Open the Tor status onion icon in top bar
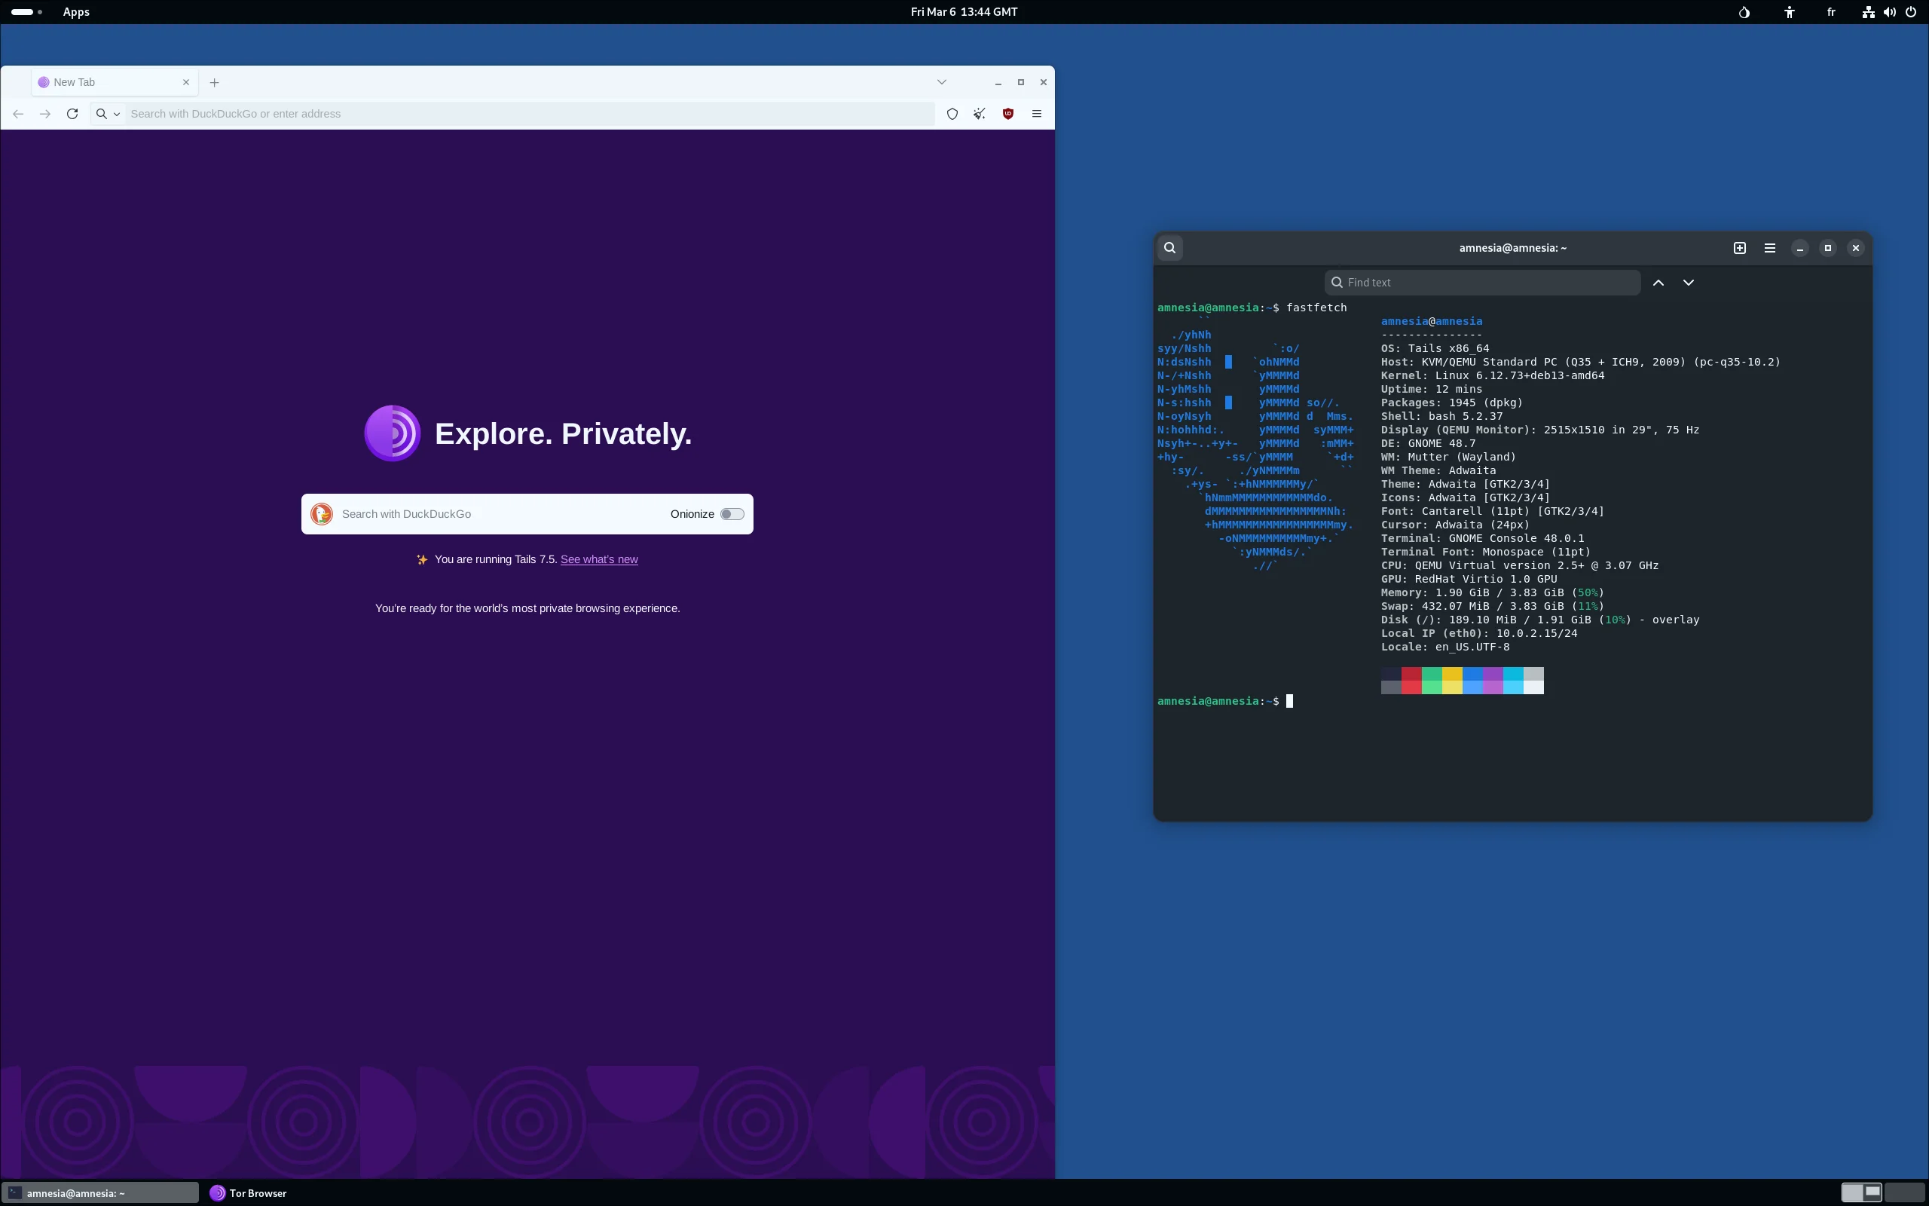 pos(1744,12)
